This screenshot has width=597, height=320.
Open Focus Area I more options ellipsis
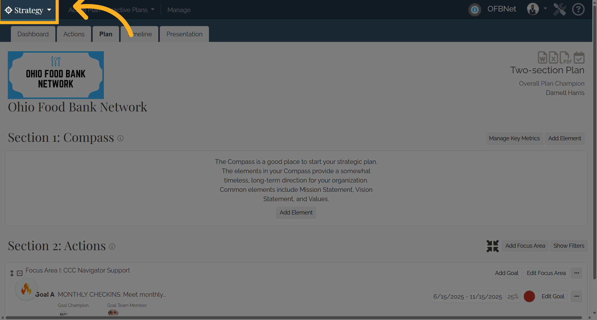coord(576,273)
